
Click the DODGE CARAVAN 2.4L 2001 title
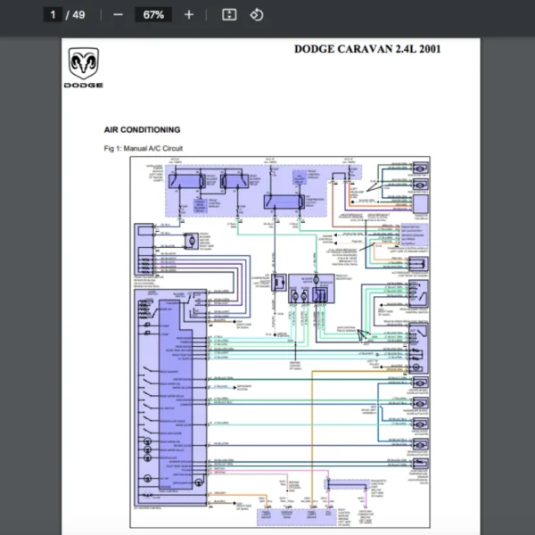(366, 49)
